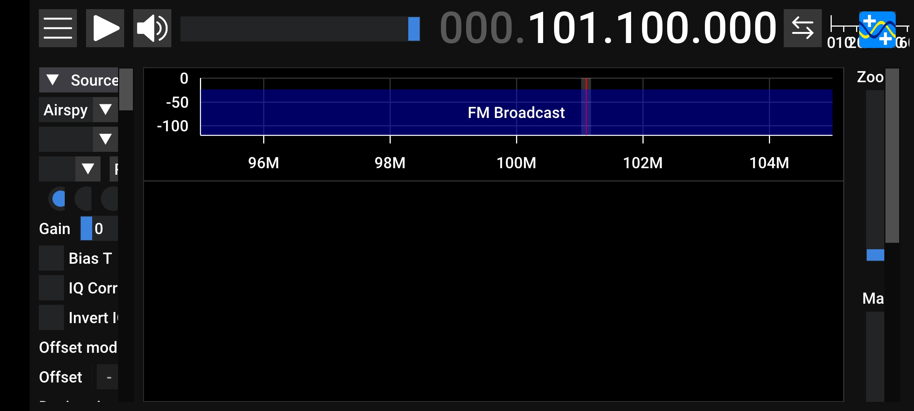Enable IQ Correction
The width and height of the screenshot is (914, 411).
pyautogui.click(x=51, y=288)
